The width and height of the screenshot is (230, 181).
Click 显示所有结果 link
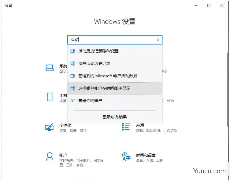click(114, 117)
